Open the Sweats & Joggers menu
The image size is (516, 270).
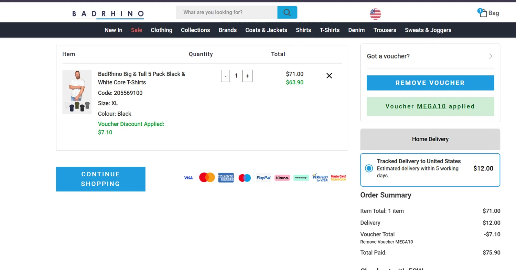(x=428, y=30)
